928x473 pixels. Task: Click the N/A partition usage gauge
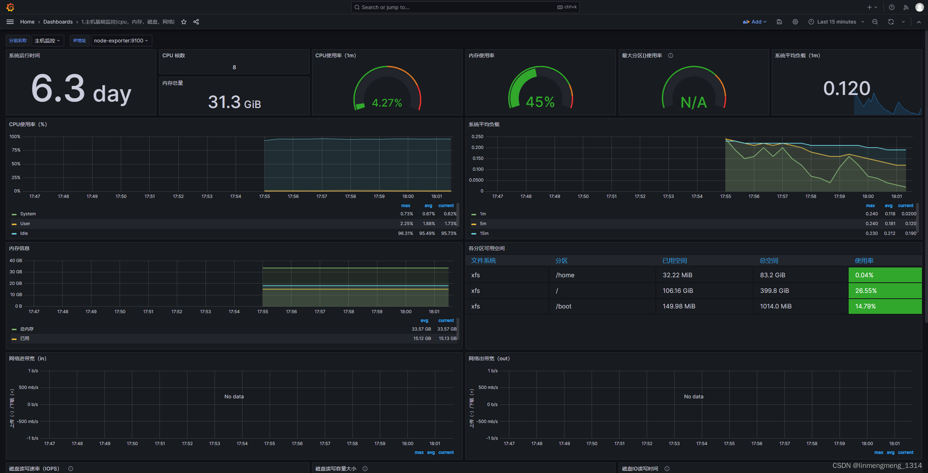click(694, 88)
